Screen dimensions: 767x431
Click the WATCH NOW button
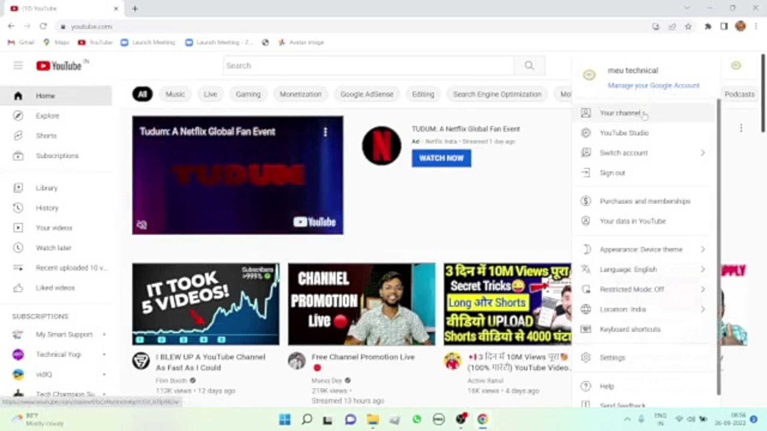coord(441,158)
